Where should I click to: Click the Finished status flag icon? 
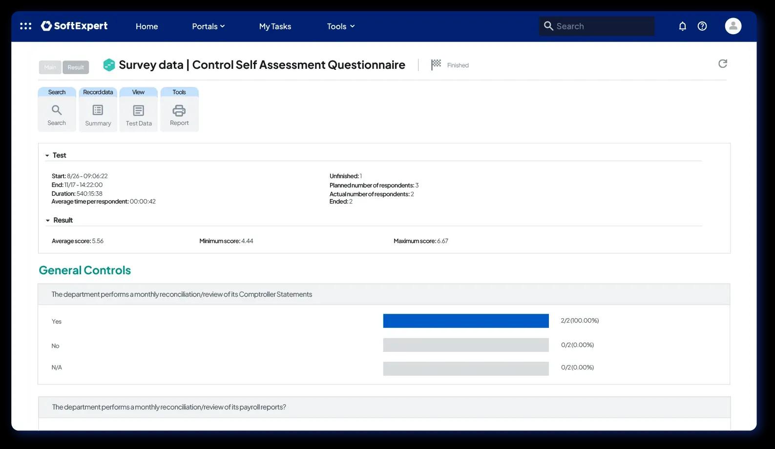click(x=436, y=65)
